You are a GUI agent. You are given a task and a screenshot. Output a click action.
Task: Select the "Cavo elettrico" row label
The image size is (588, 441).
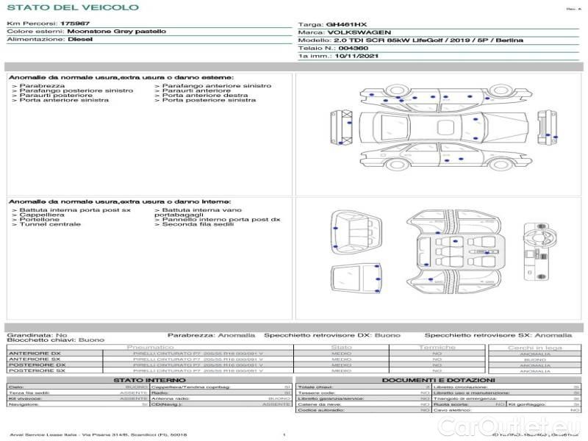(452, 410)
